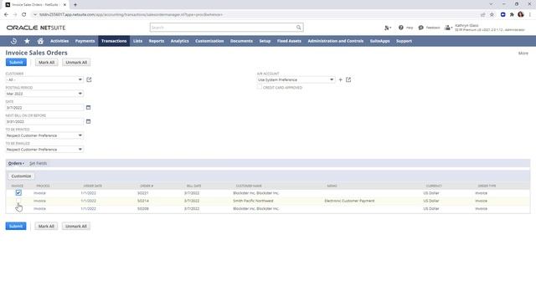Open the More link at top right
The image size is (536, 301).
[523, 54]
